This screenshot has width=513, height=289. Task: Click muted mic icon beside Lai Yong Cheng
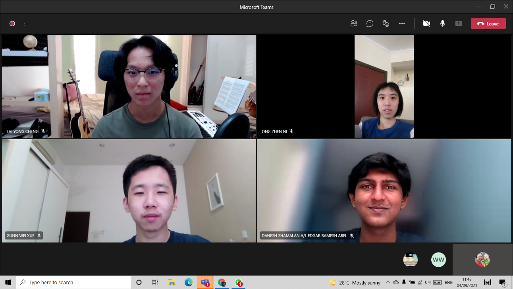(x=43, y=131)
